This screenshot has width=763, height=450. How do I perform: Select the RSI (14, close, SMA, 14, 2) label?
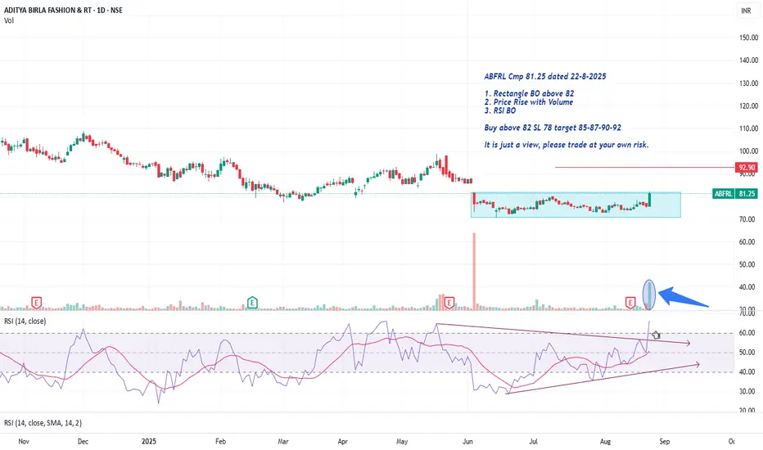pyautogui.click(x=43, y=423)
